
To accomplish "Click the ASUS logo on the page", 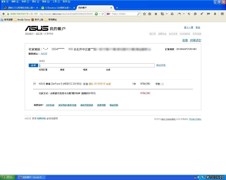I will 37,28.
